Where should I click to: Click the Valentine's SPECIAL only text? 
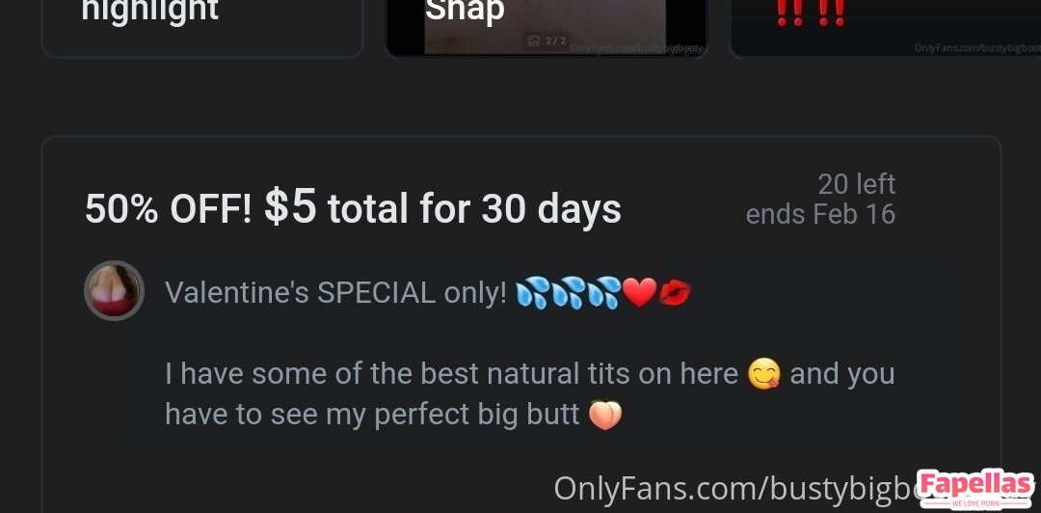tap(336, 292)
